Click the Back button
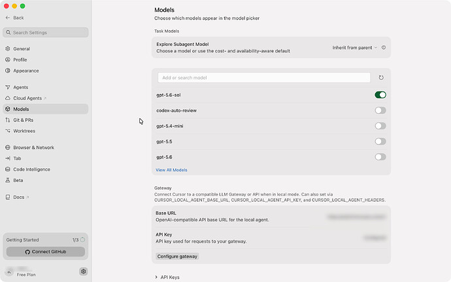This screenshot has width=451, height=282. coord(14,18)
